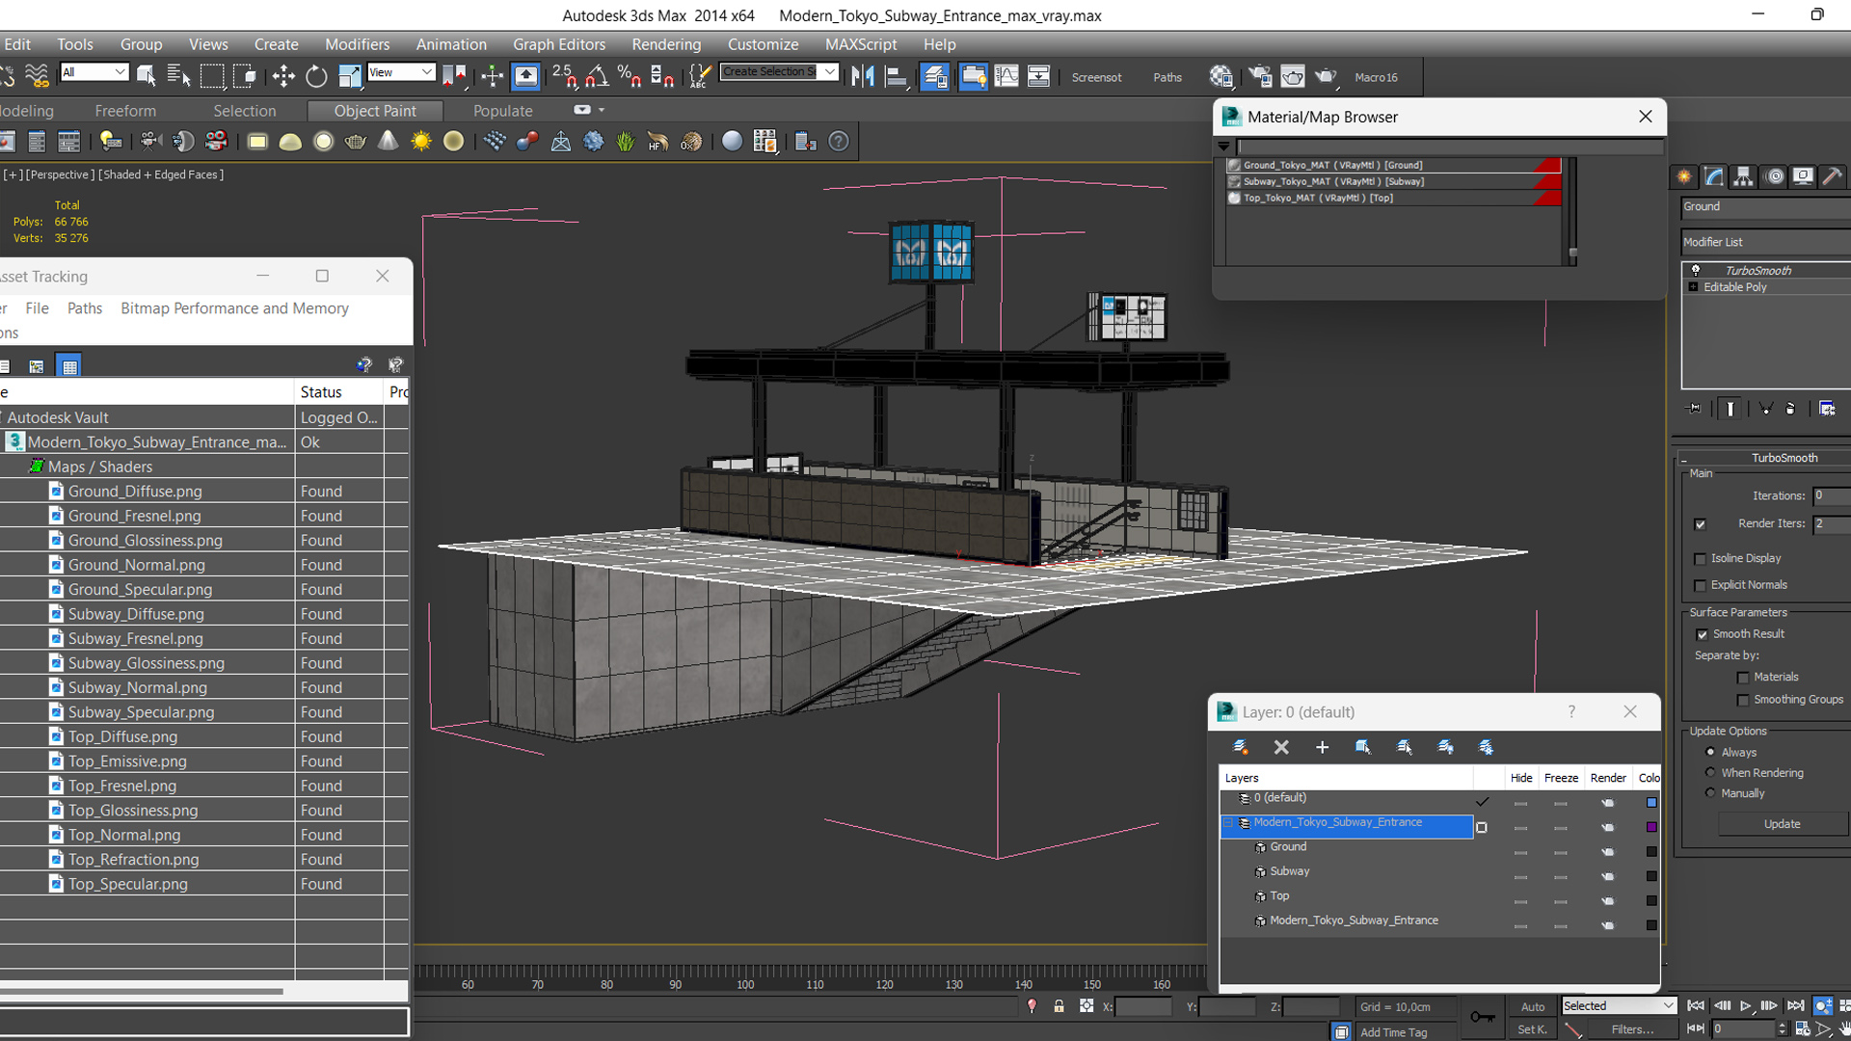Toggle Window/Crossing selection mode

coord(245,76)
